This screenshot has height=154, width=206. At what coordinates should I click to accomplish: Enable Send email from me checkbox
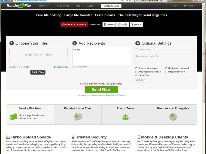136,68
